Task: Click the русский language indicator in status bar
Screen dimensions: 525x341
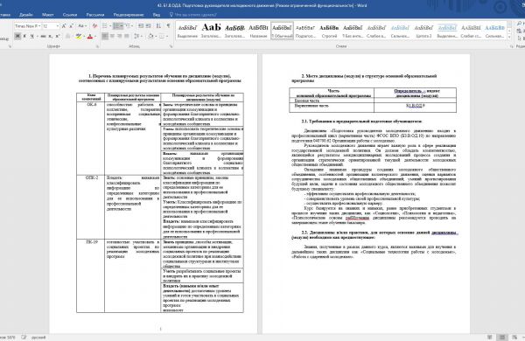Action: 38,338
